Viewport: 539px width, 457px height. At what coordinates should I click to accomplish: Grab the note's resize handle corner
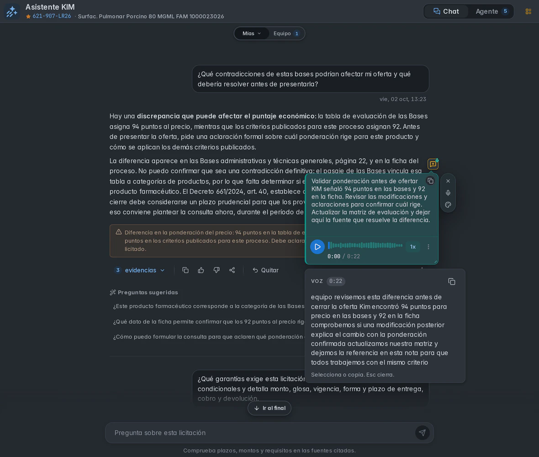435,262
